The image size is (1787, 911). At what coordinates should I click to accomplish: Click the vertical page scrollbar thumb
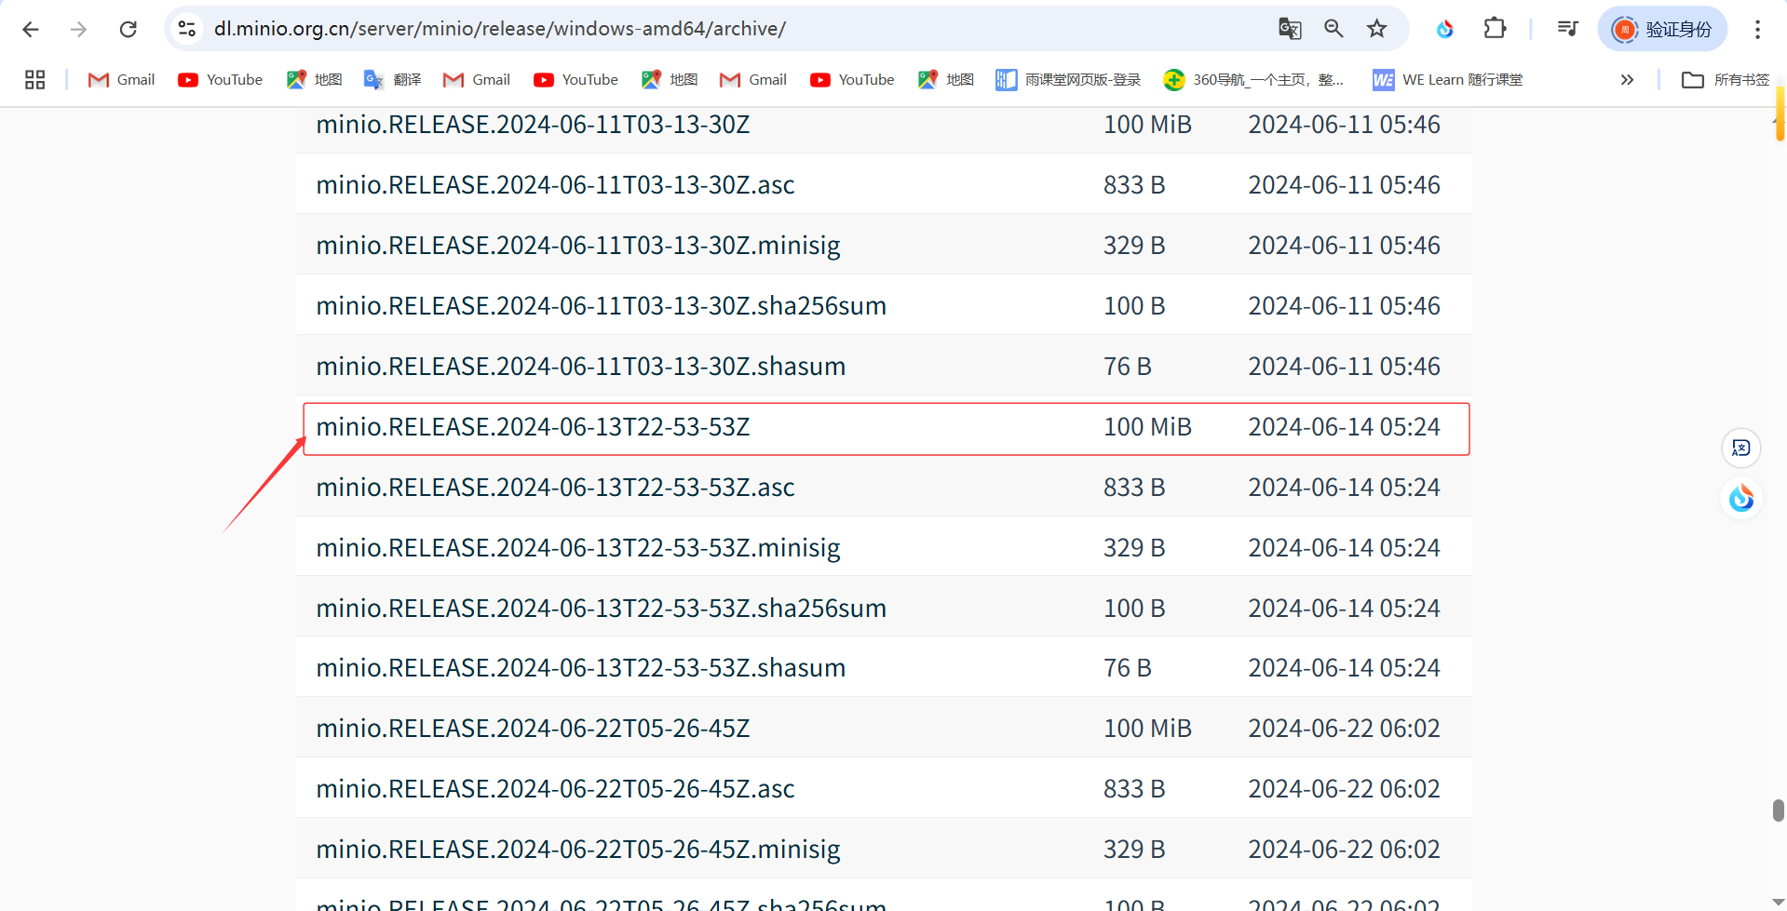pos(1778,811)
